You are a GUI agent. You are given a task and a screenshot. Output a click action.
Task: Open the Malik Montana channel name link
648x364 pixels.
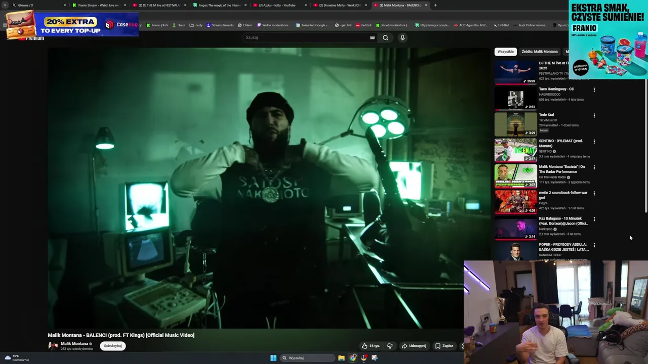point(74,344)
